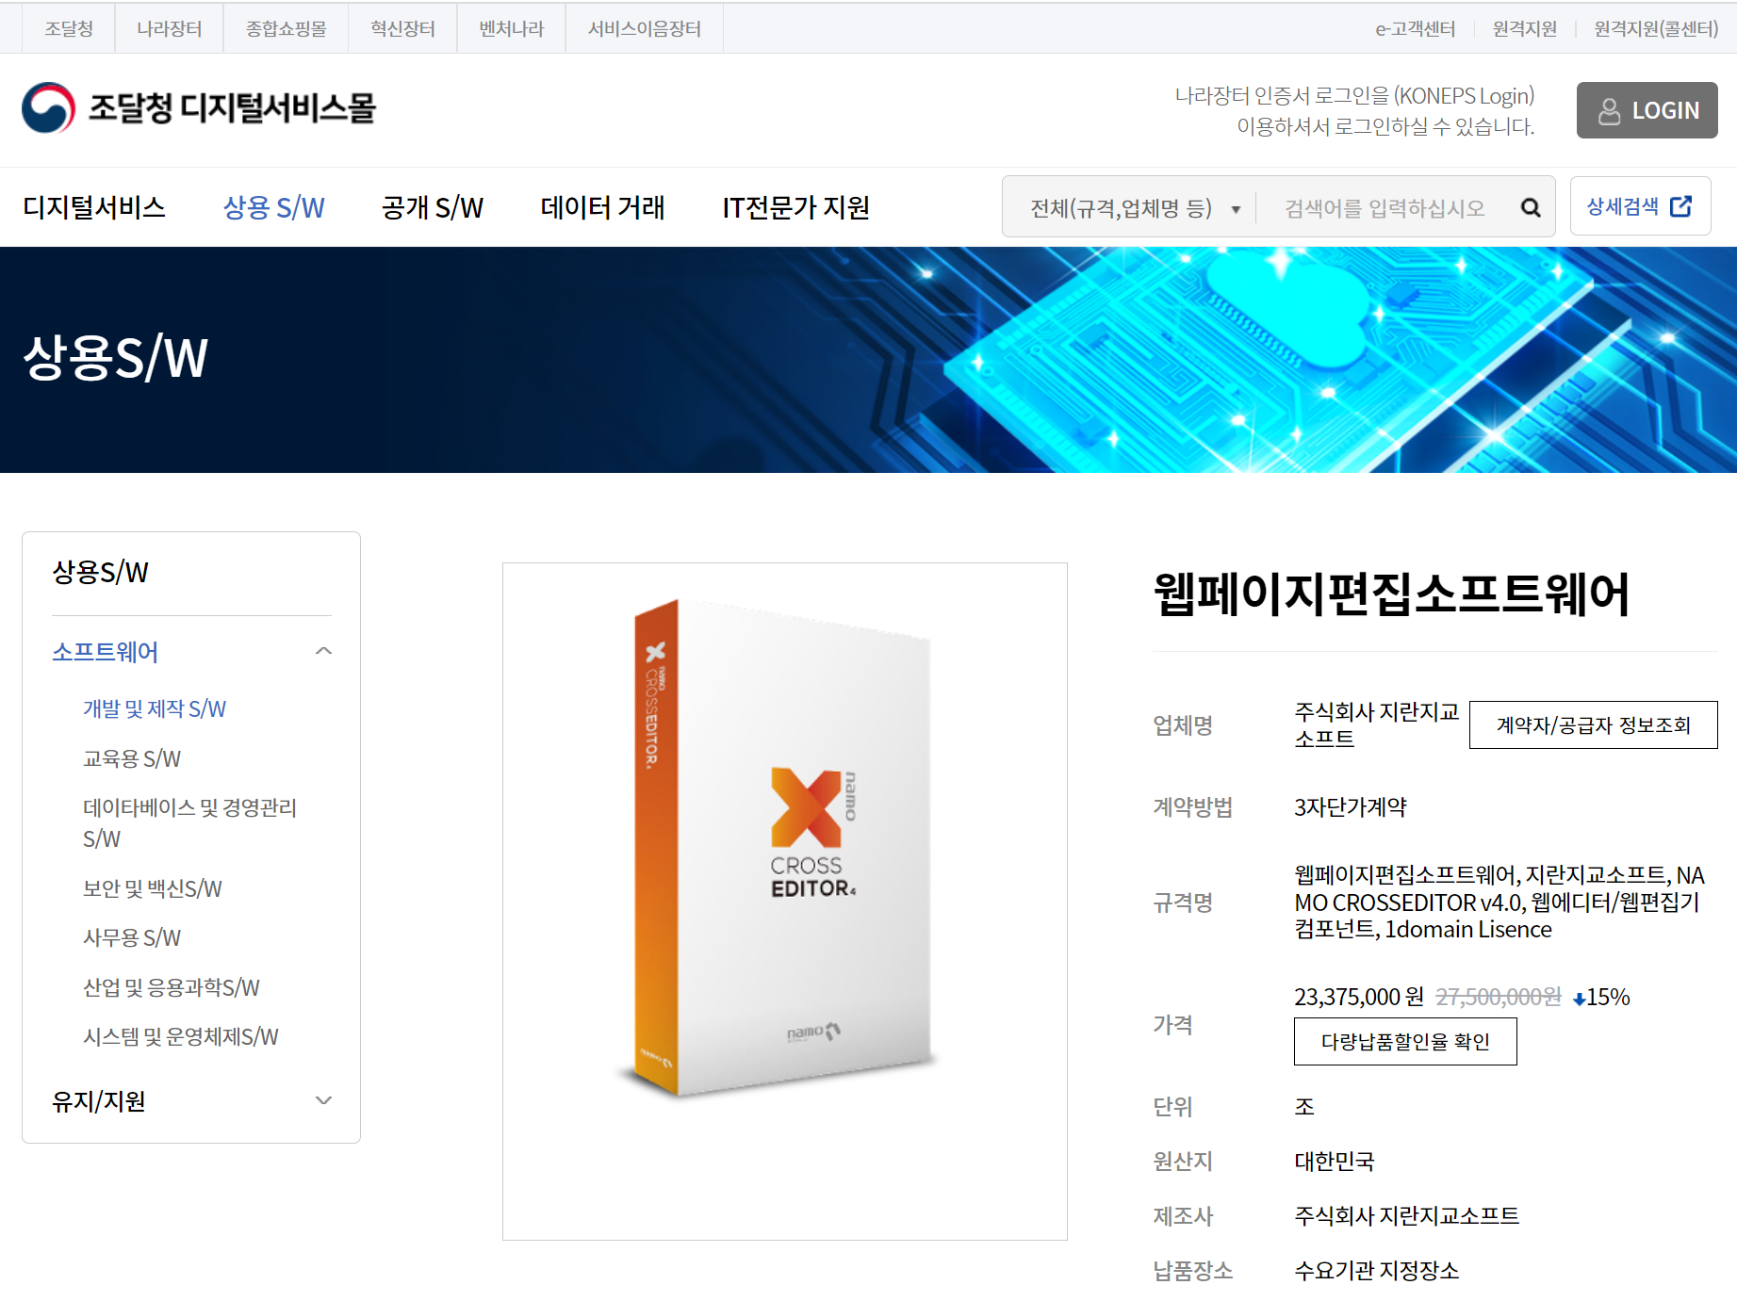Image resolution: width=1737 pixels, height=1301 pixels.
Task: Click the LOGIN button
Action: pos(1647,110)
